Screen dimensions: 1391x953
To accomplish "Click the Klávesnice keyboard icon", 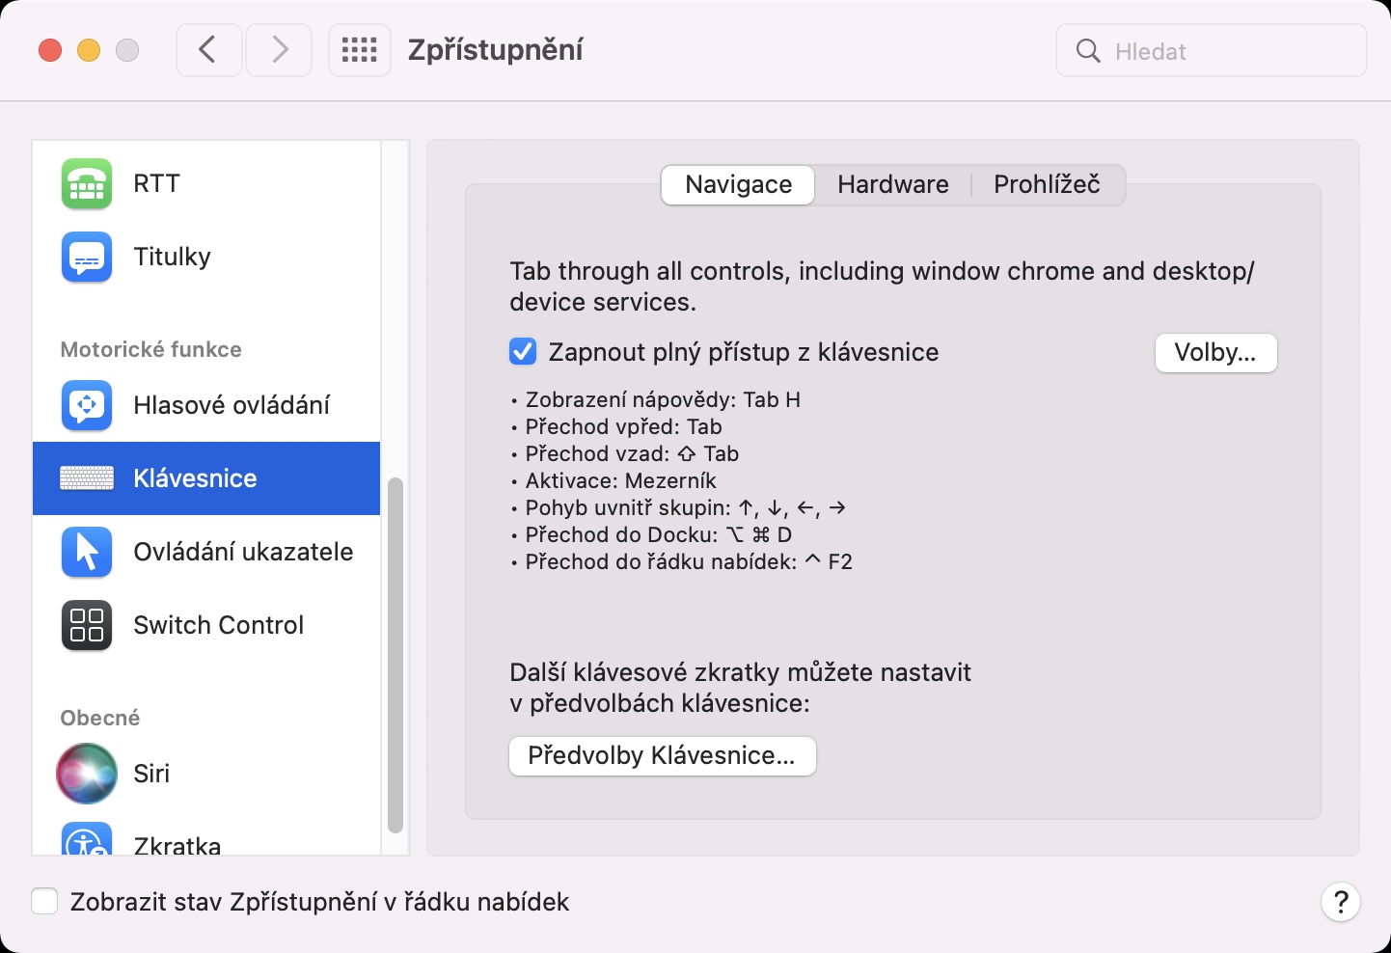I will tap(87, 478).
